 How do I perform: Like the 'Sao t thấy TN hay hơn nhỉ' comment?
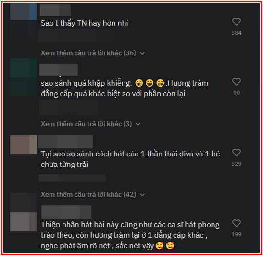(x=237, y=22)
